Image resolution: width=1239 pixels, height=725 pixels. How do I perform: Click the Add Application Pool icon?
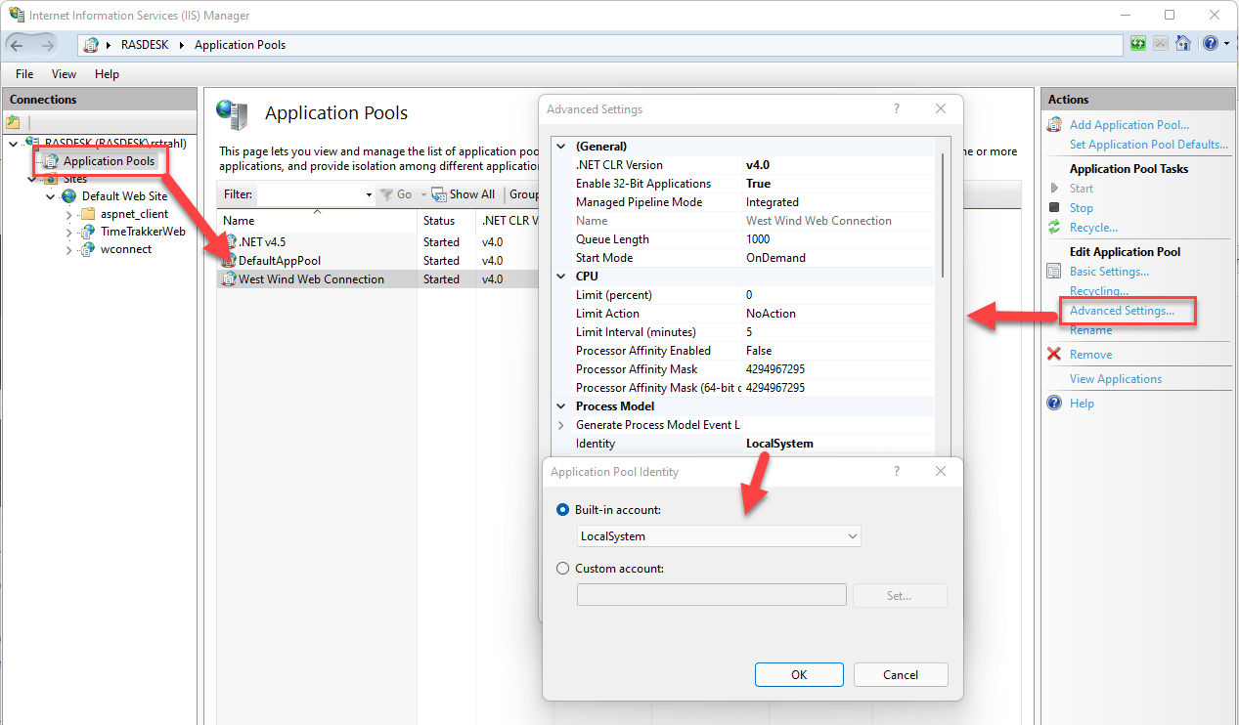1054,125
